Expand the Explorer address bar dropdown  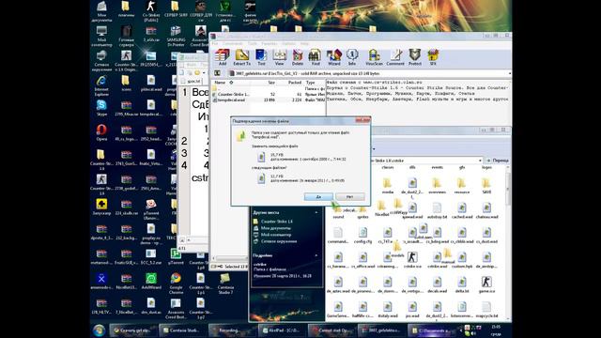pos(480,161)
